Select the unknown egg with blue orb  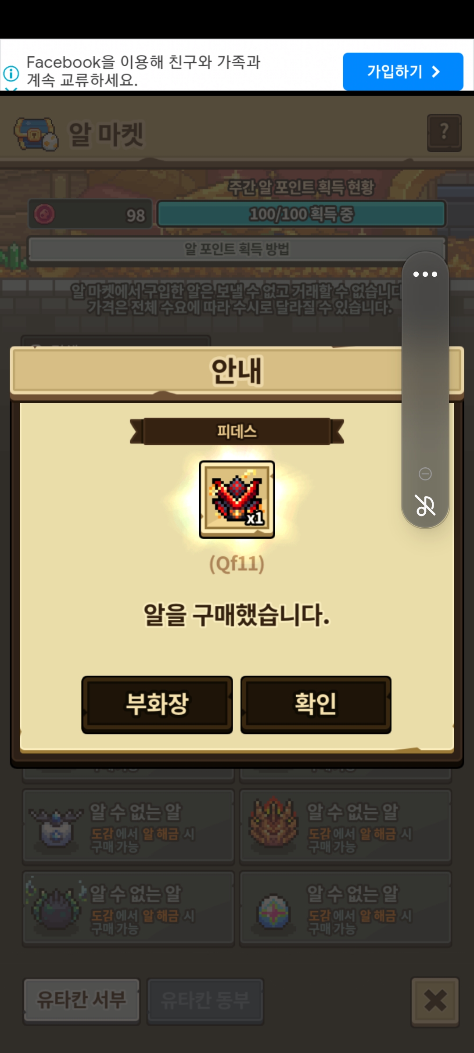pyautogui.click(x=128, y=827)
